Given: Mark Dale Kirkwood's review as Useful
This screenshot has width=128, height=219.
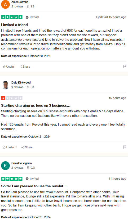Looking at the screenshot, I should 10,147.
